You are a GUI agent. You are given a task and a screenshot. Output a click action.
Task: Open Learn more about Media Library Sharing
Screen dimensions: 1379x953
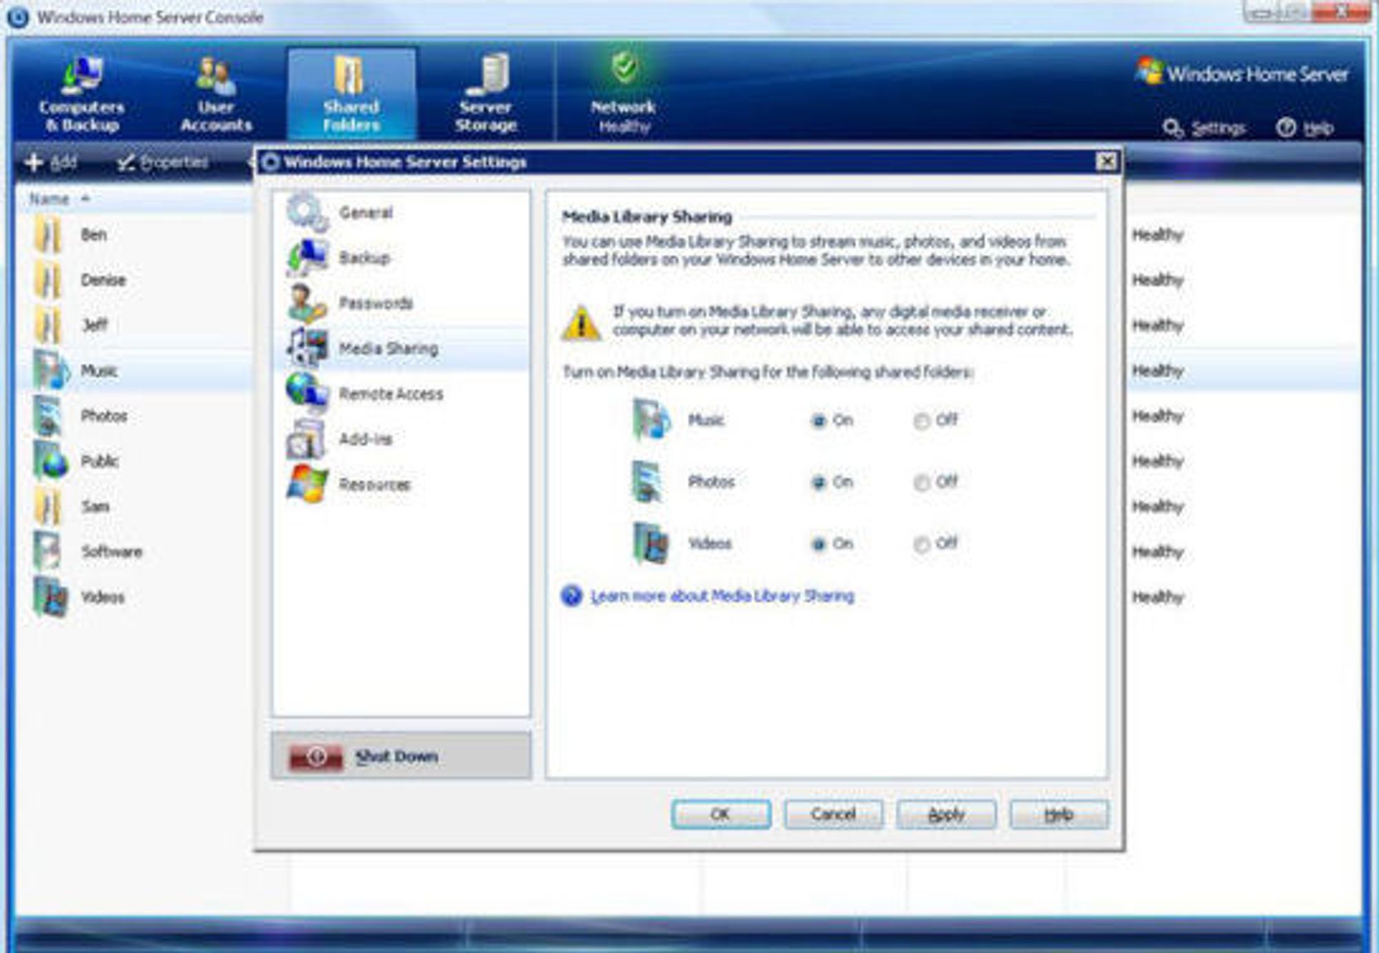722,596
